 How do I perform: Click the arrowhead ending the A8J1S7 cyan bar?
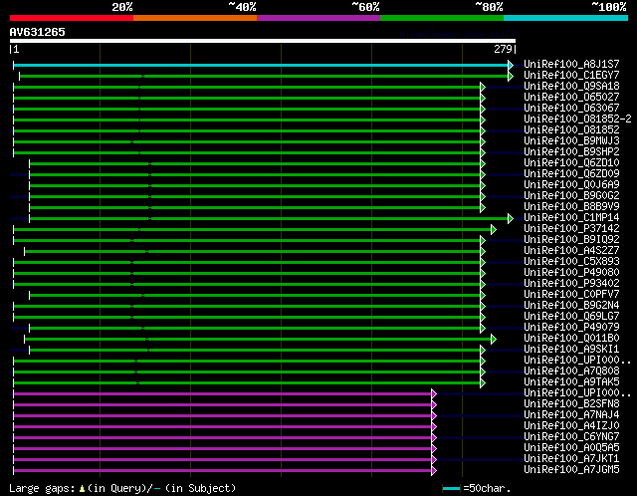pos(511,65)
